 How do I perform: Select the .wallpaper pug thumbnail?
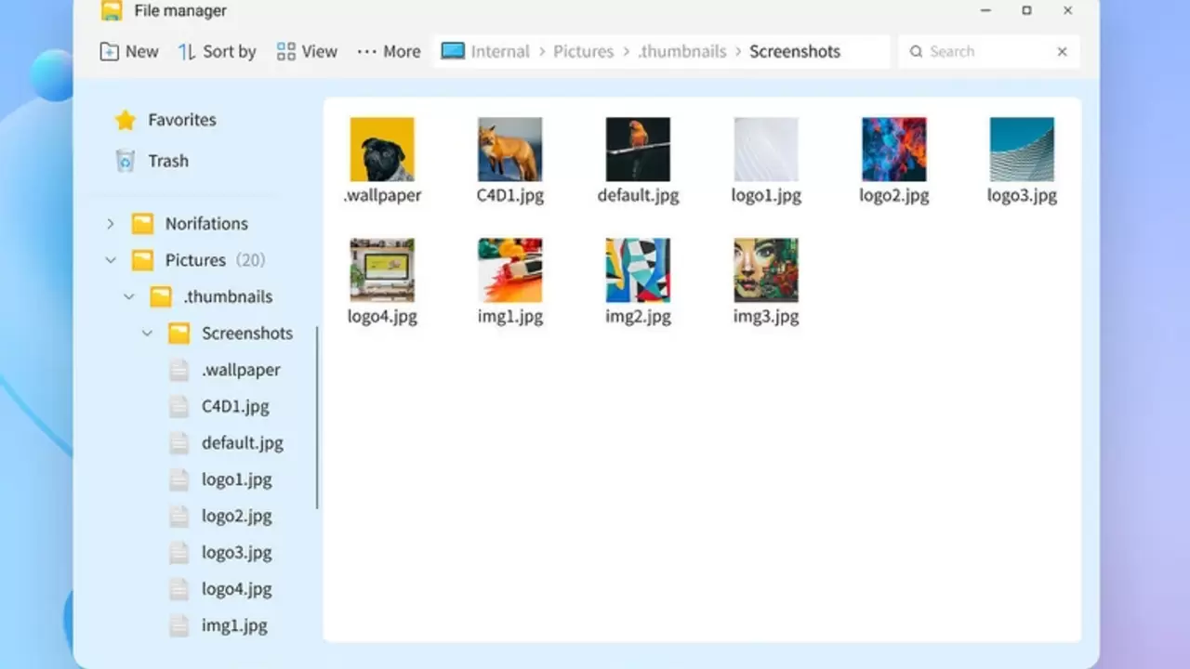[x=382, y=150]
